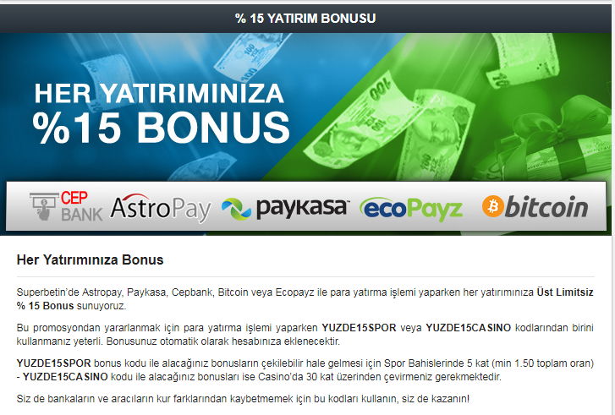Click the % 15 YATIRIM BONUSU header
The image size is (615, 415).
tap(305, 19)
